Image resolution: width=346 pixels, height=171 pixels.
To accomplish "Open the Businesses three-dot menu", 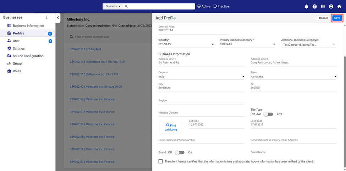I will coord(47,18).
